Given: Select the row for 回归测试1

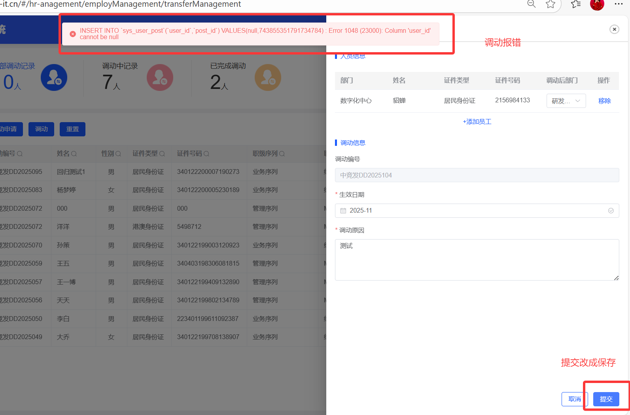Looking at the screenshot, I should pos(163,172).
